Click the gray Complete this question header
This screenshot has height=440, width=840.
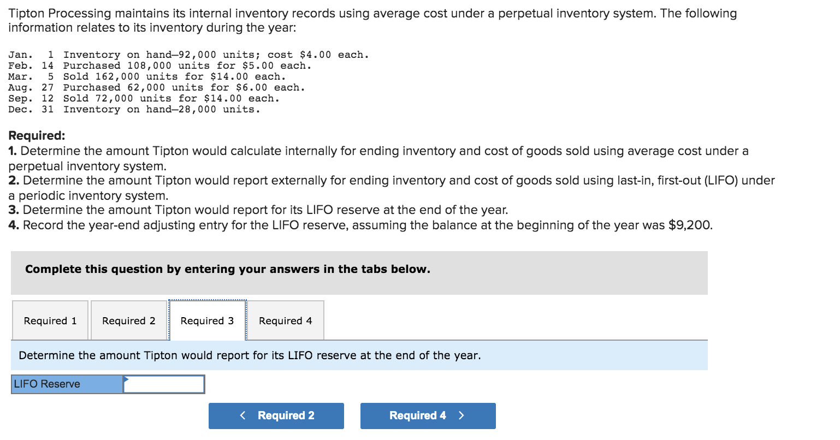(x=226, y=269)
